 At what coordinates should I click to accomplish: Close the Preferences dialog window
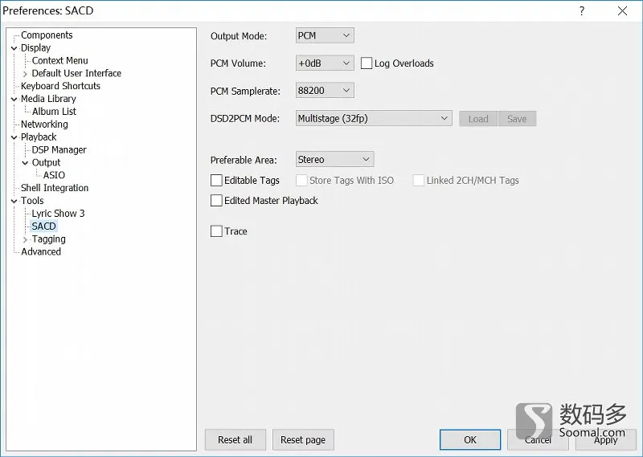tap(622, 11)
